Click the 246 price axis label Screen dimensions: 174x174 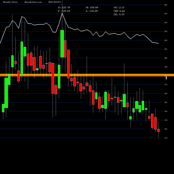[x=166, y=23]
